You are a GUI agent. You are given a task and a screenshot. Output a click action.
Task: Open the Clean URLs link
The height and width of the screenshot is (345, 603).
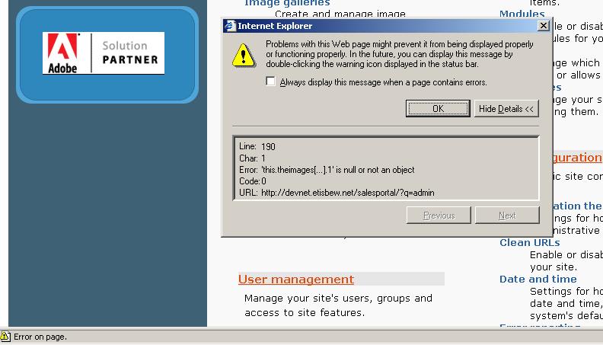(530, 243)
